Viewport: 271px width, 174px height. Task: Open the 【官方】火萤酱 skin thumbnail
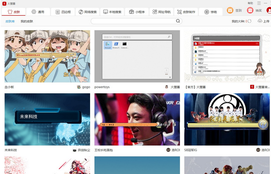pos(227,56)
